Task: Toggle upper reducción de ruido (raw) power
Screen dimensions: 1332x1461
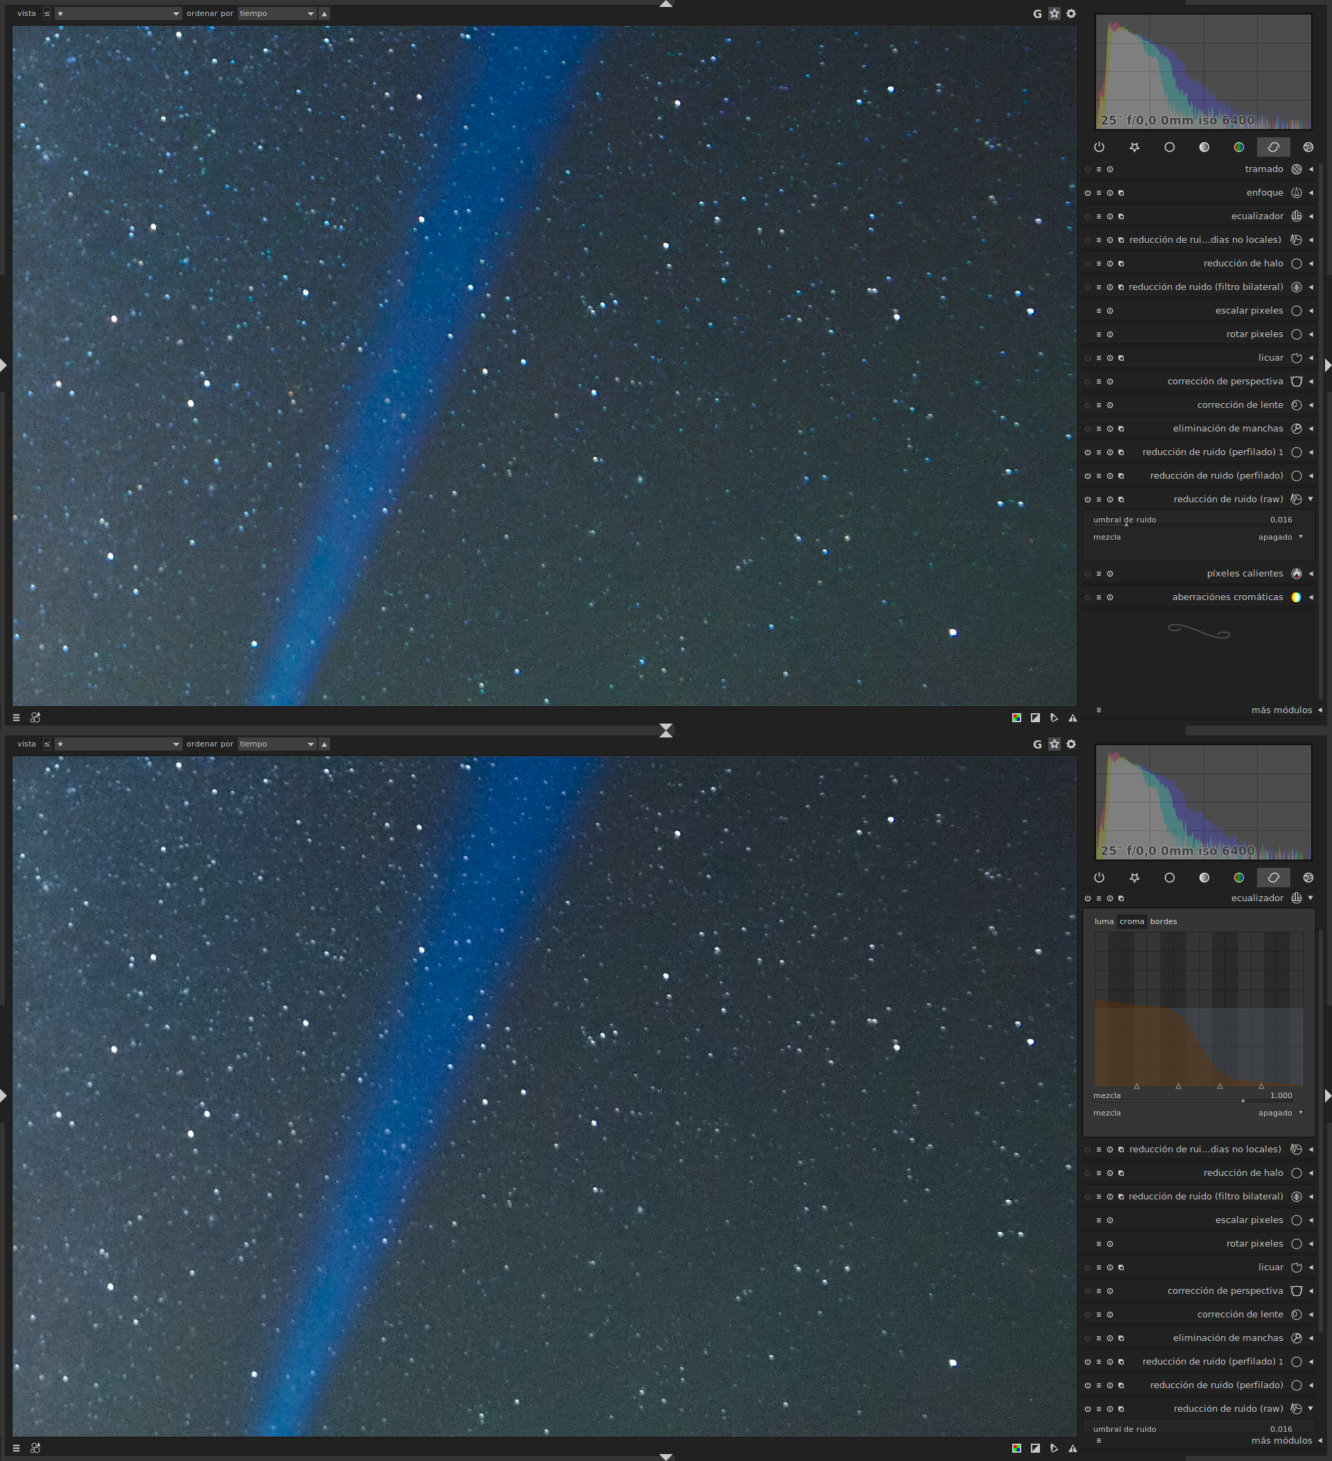Action: [x=1088, y=499]
